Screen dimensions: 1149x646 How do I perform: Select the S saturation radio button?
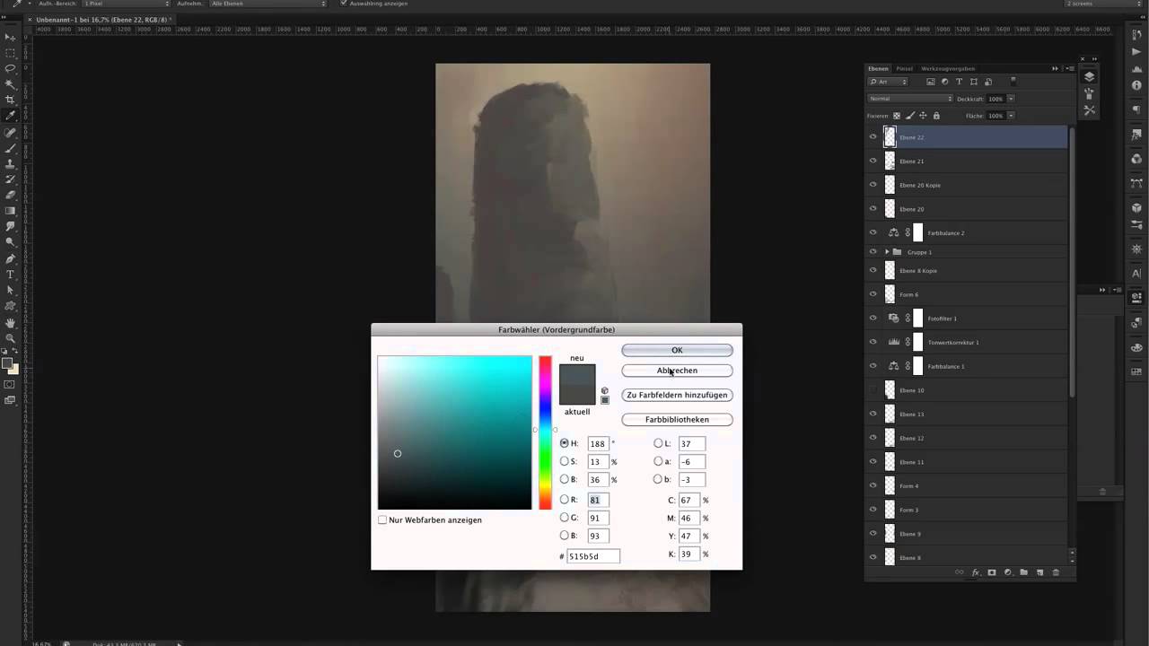[565, 462]
